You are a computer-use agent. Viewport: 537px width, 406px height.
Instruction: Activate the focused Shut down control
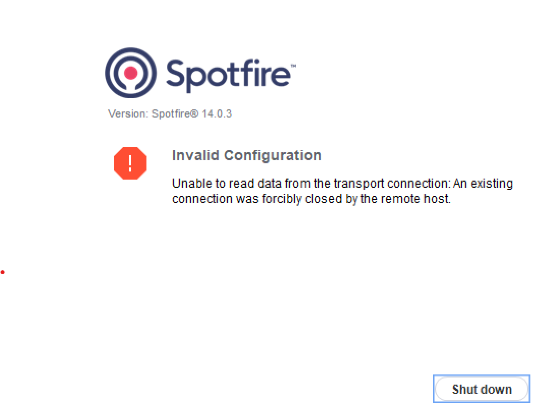[x=481, y=389]
